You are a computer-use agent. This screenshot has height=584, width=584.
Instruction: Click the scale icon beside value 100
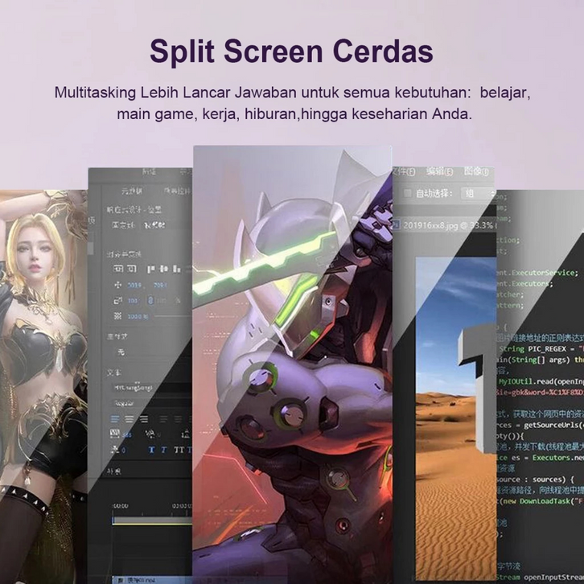coord(119,300)
